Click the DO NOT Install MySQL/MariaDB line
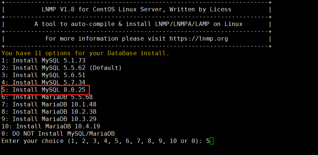This screenshot has height=155, width=318. click(60, 133)
